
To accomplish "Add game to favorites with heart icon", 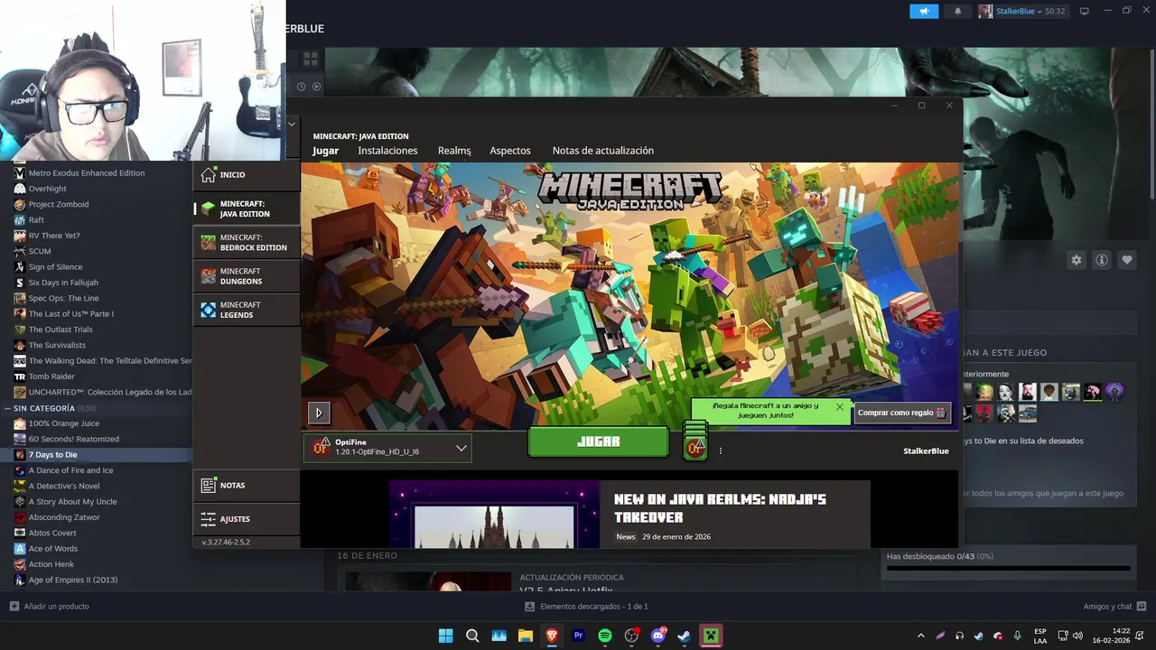I will (1127, 260).
